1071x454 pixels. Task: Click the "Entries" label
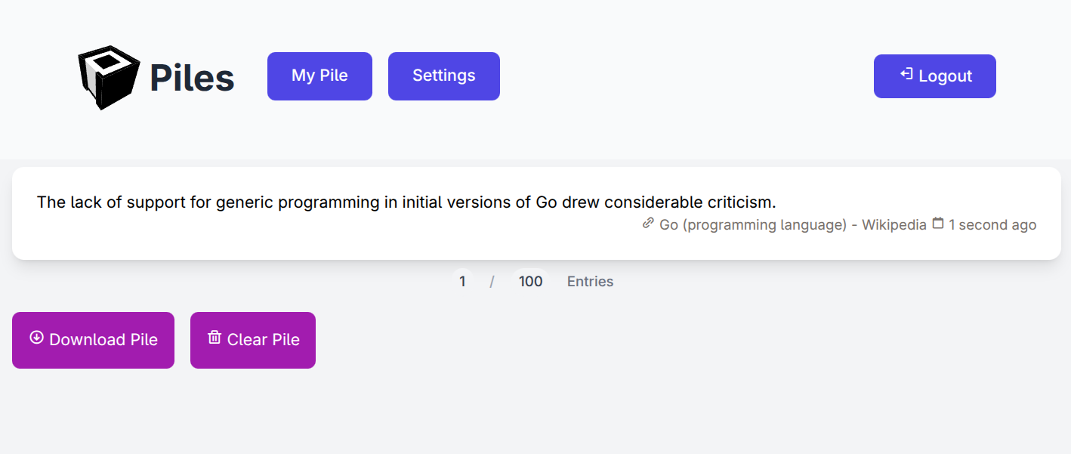pos(590,282)
